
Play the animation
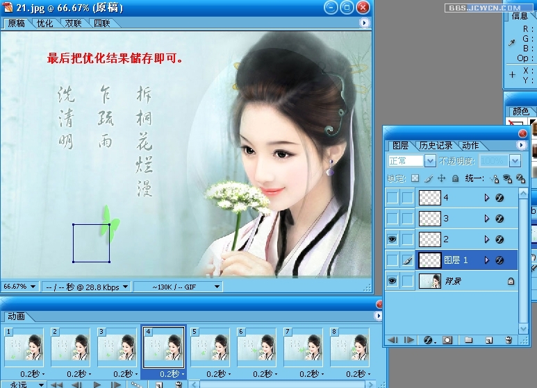(x=97, y=385)
